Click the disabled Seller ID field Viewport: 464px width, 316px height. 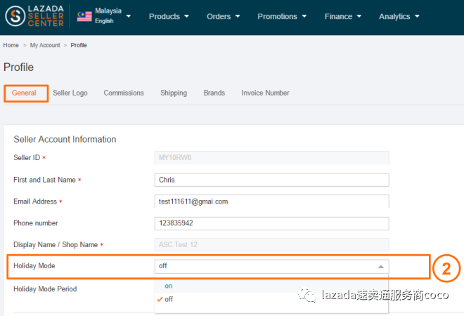click(x=271, y=157)
